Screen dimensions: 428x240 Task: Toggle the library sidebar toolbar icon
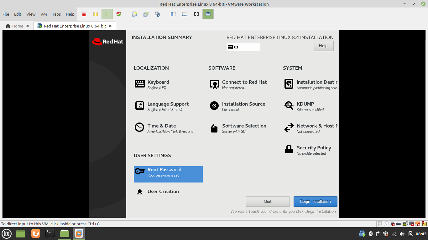point(173,14)
